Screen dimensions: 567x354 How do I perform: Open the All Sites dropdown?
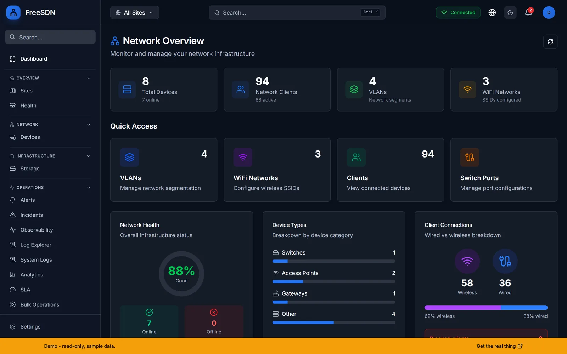click(x=135, y=13)
